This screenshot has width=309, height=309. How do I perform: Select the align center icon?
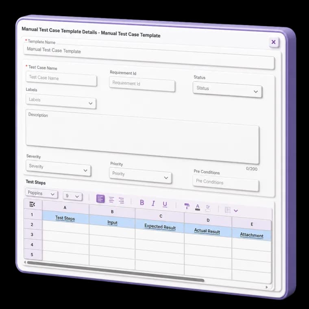point(111,200)
